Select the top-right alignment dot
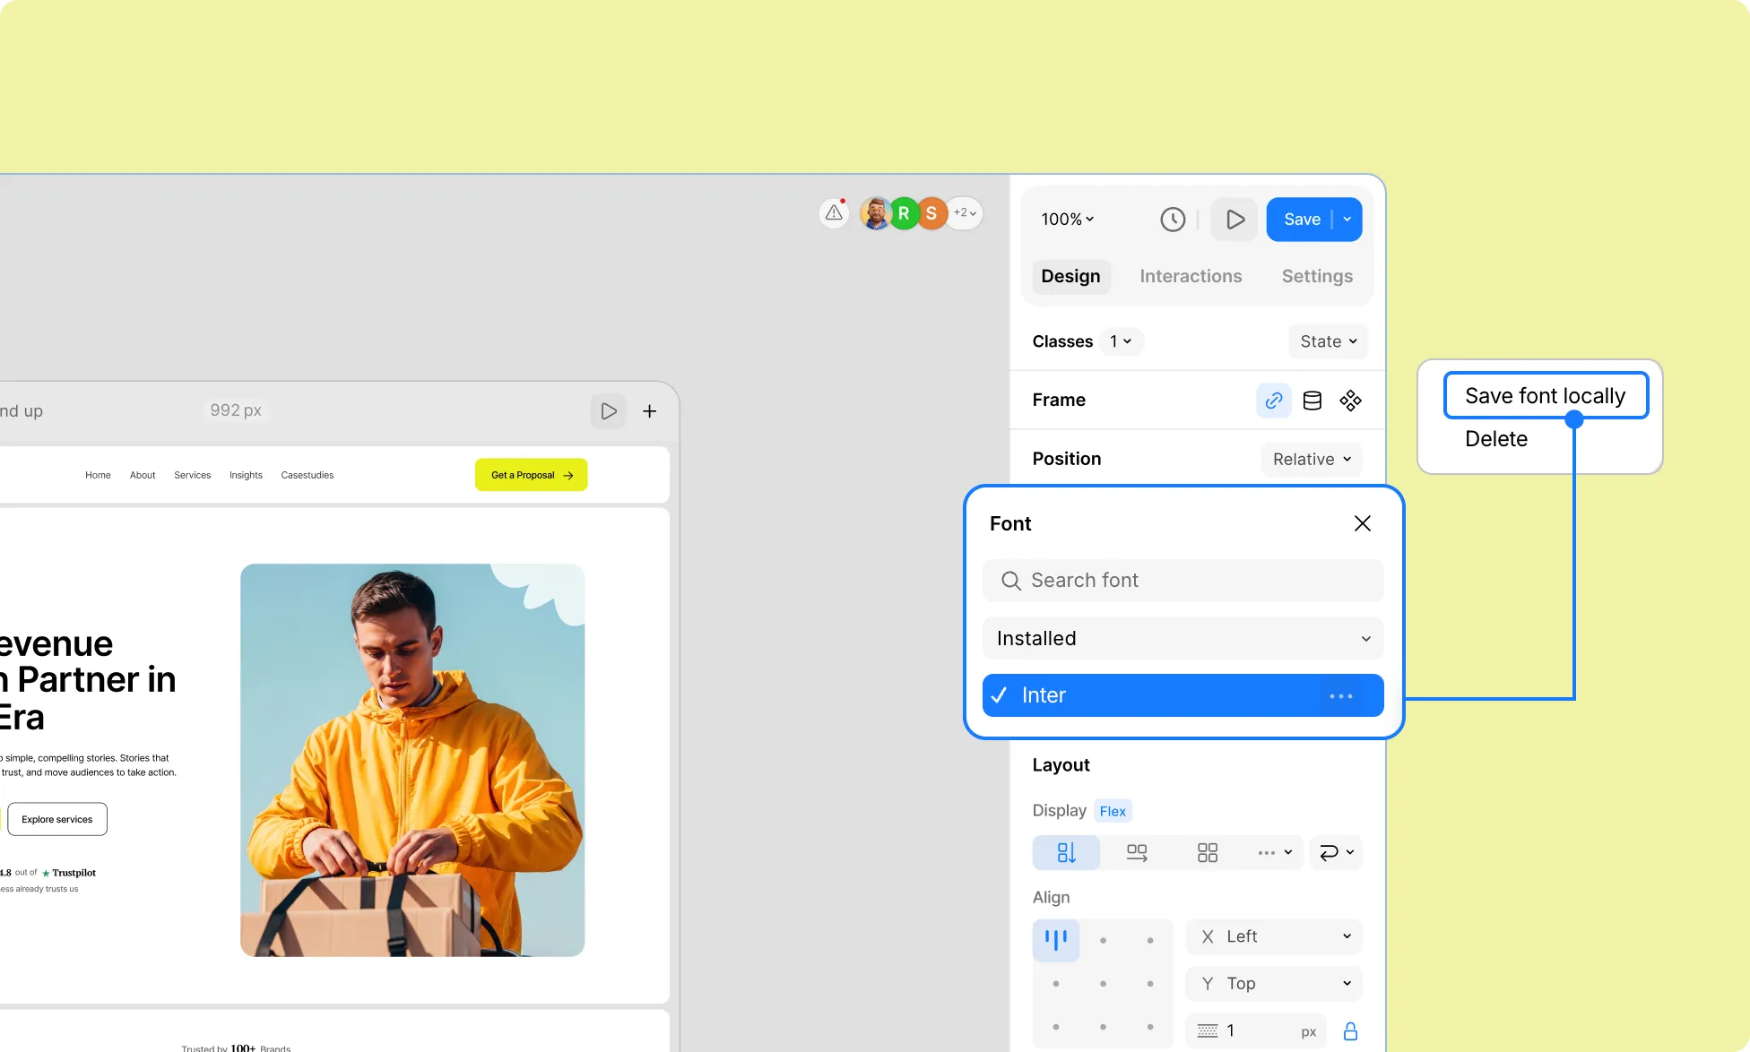Screen dimensions: 1750x1052 click(1150, 941)
